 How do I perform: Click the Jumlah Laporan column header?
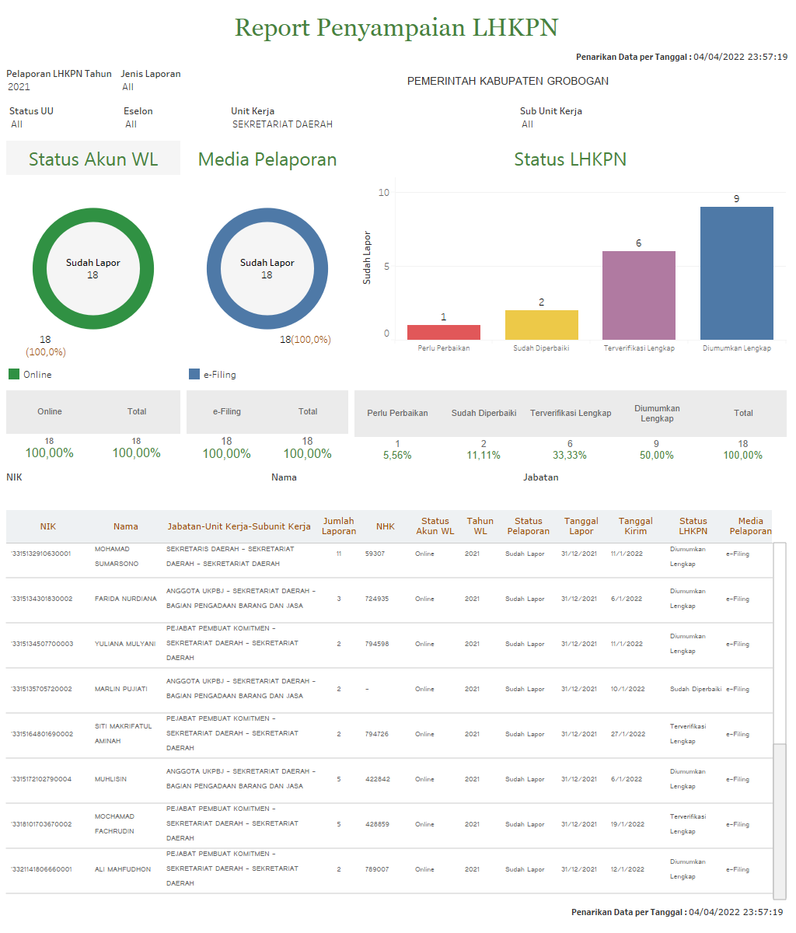point(339,526)
